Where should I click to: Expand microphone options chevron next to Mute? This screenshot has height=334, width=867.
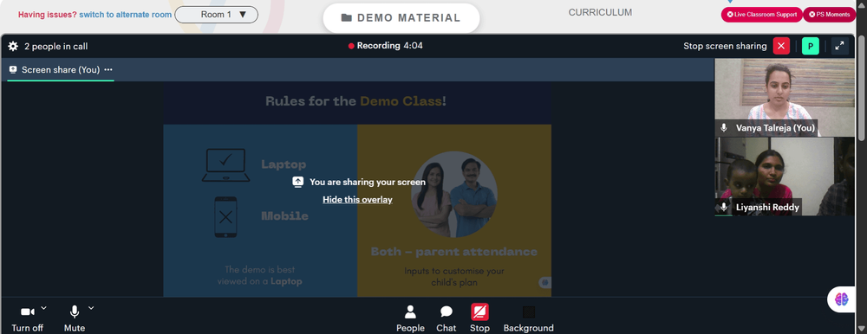pyautogui.click(x=91, y=308)
